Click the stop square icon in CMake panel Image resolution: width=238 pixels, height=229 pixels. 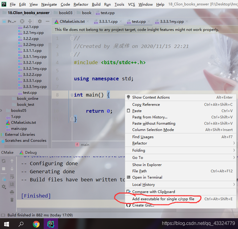tap(4, 169)
